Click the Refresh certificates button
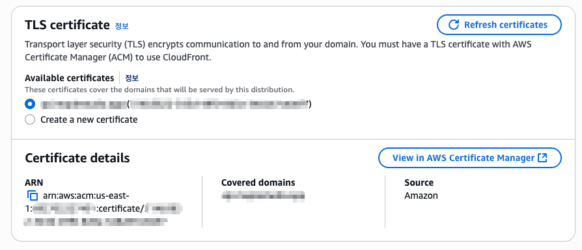Screen dimensions: 582x250 (499, 25)
